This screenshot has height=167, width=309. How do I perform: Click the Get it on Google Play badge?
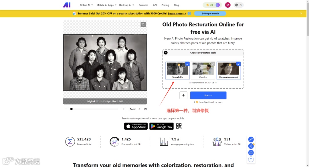(161, 126)
